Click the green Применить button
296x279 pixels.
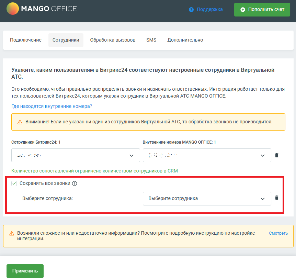coord(25,271)
